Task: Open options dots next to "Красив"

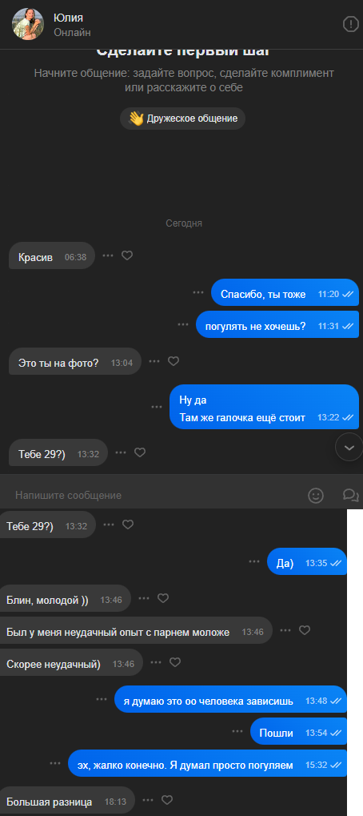Action: (x=108, y=255)
